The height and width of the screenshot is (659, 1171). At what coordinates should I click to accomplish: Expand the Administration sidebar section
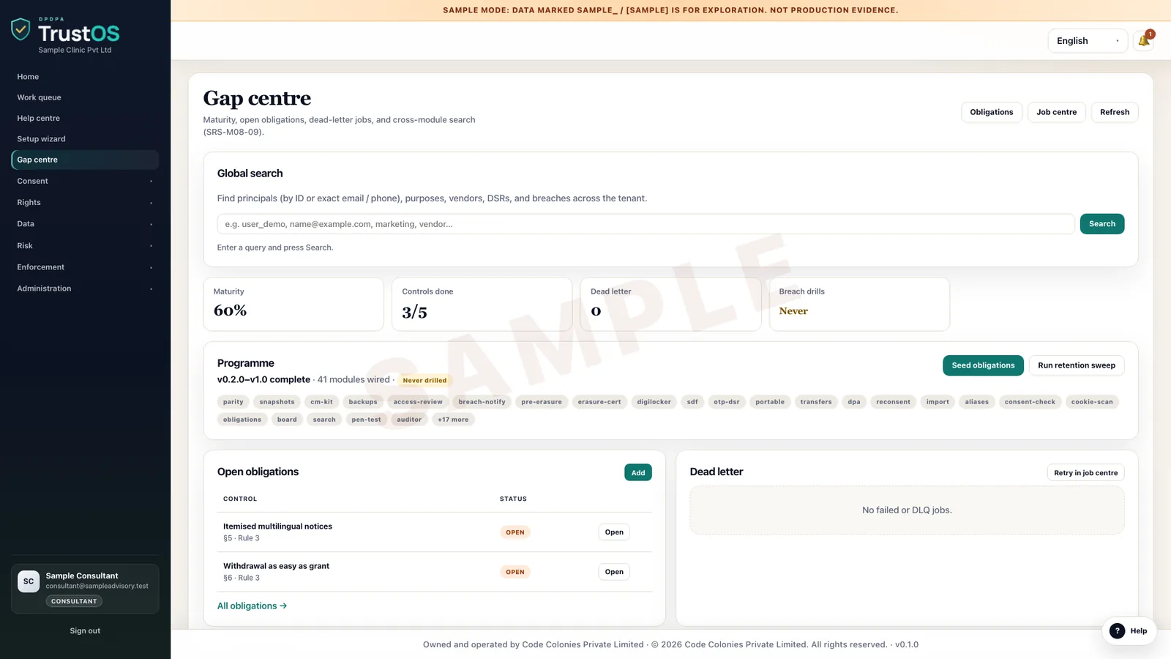pos(85,288)
